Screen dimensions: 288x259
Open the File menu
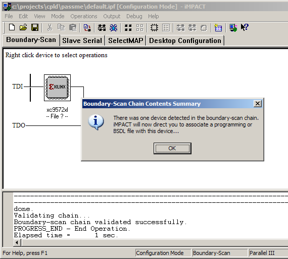click(9, 16)
